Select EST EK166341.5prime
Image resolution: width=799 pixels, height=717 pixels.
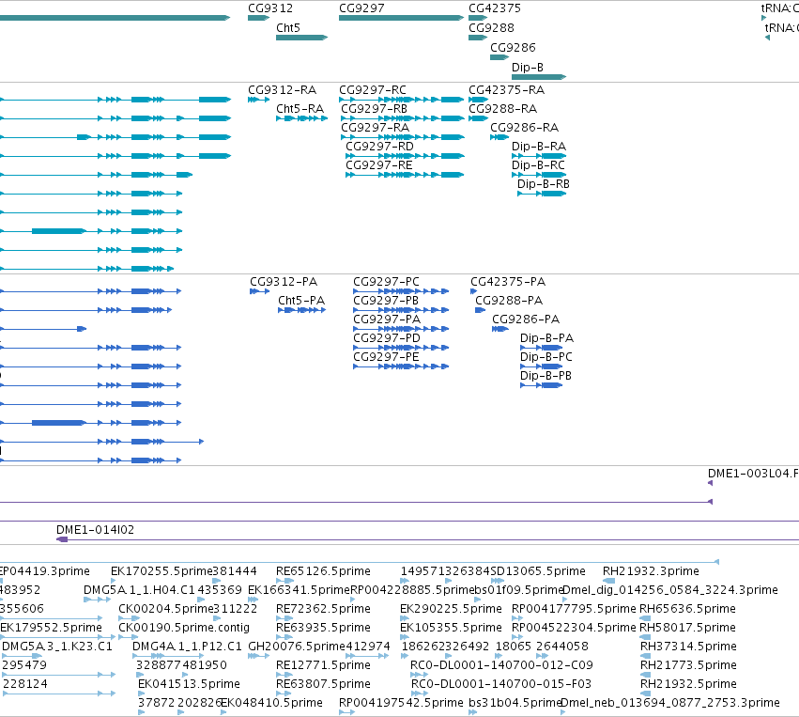click(253, 600)
